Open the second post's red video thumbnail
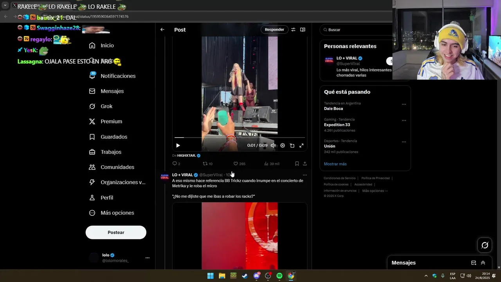The width and height of the screenshot is (501, 282). point(240,236)
